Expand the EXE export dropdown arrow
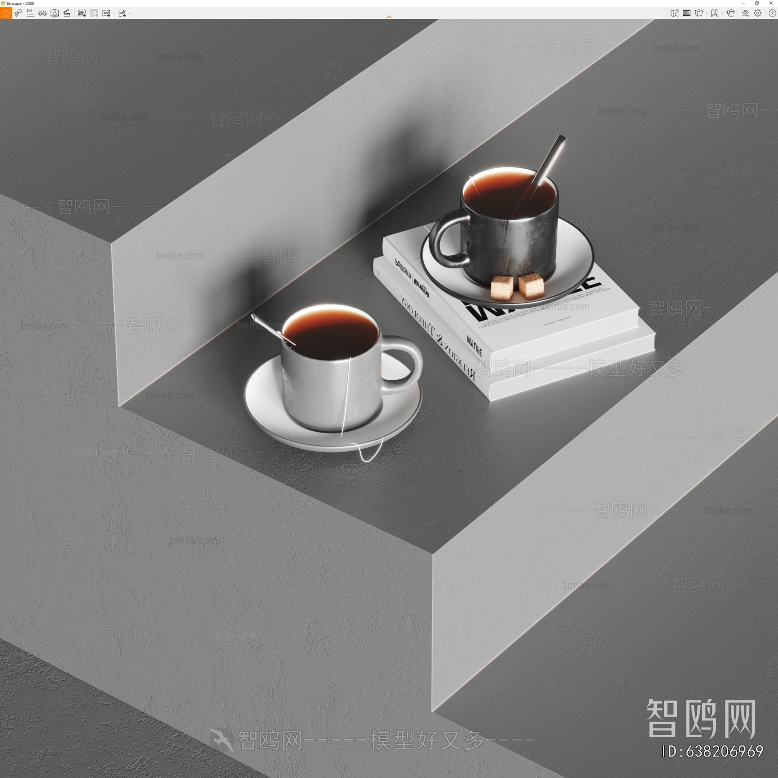The image size is (778, 778). tap(130, 13)
